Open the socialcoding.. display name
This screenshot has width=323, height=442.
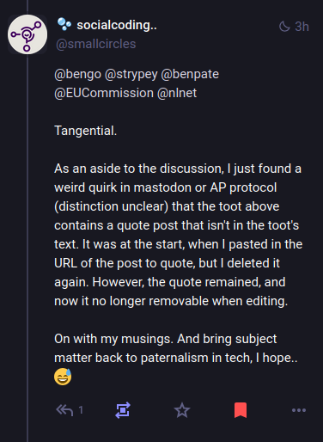point(117,25)
